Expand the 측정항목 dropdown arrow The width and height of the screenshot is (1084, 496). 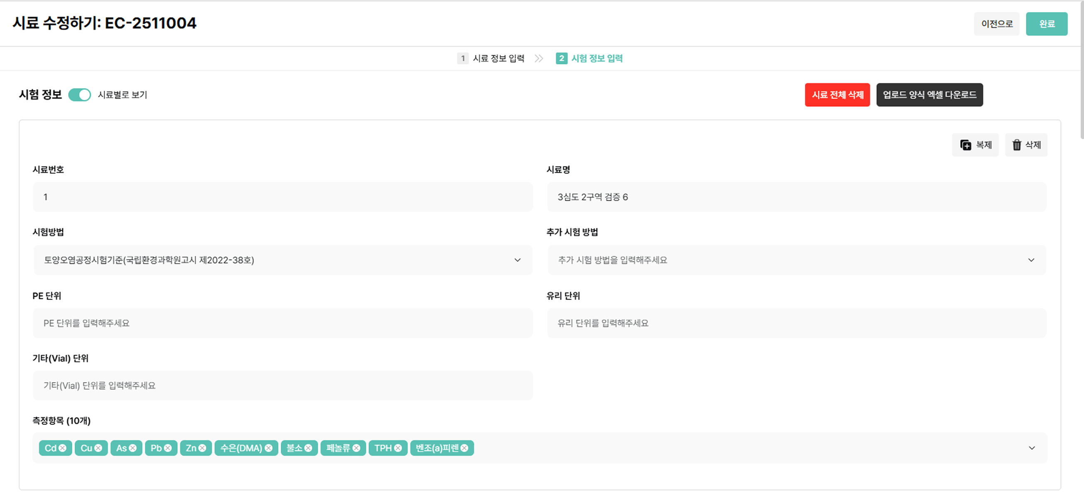tap(1032, 448)
